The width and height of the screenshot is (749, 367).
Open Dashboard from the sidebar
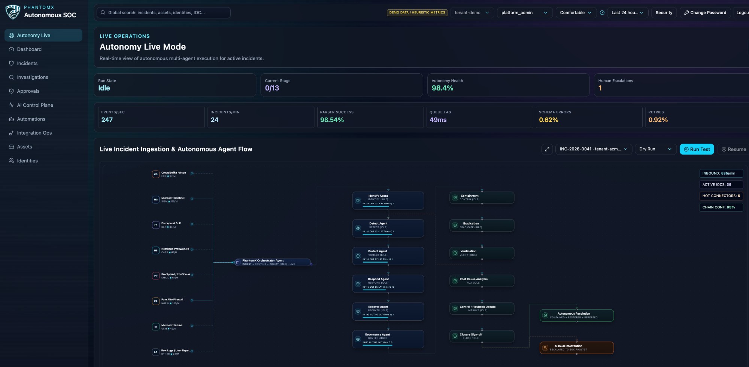[10, 49]
